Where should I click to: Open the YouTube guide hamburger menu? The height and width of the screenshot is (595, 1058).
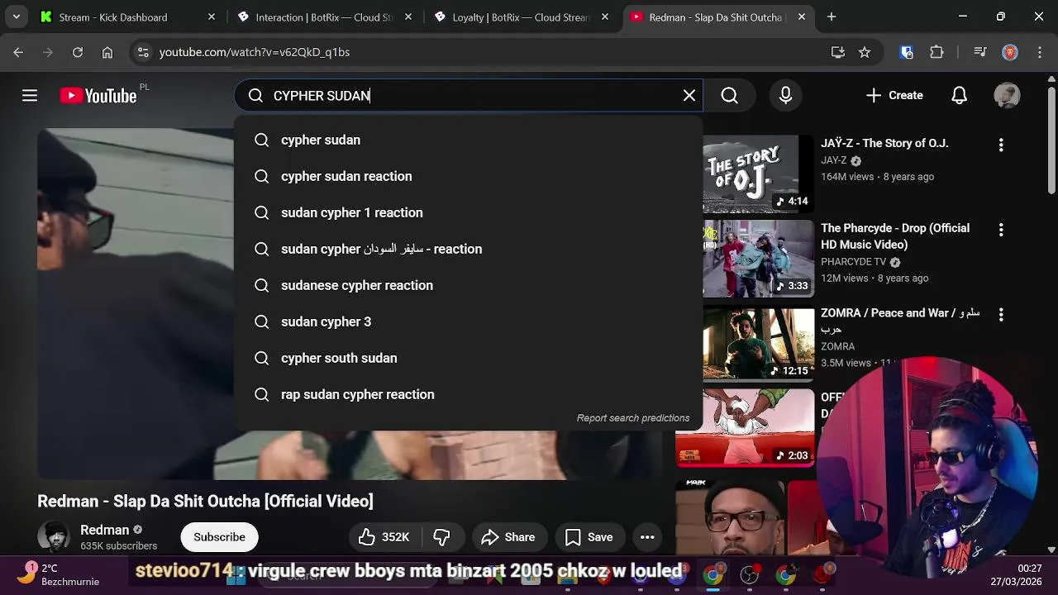(30, 96)
